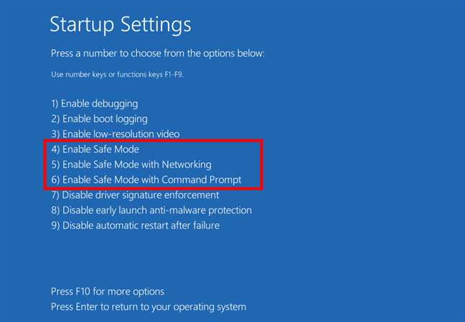Image resolution: width=465 pixels, height=322 pixels.
Task: Click "Press Enter to return to your operating system"
Action: [x=149, y=307]
